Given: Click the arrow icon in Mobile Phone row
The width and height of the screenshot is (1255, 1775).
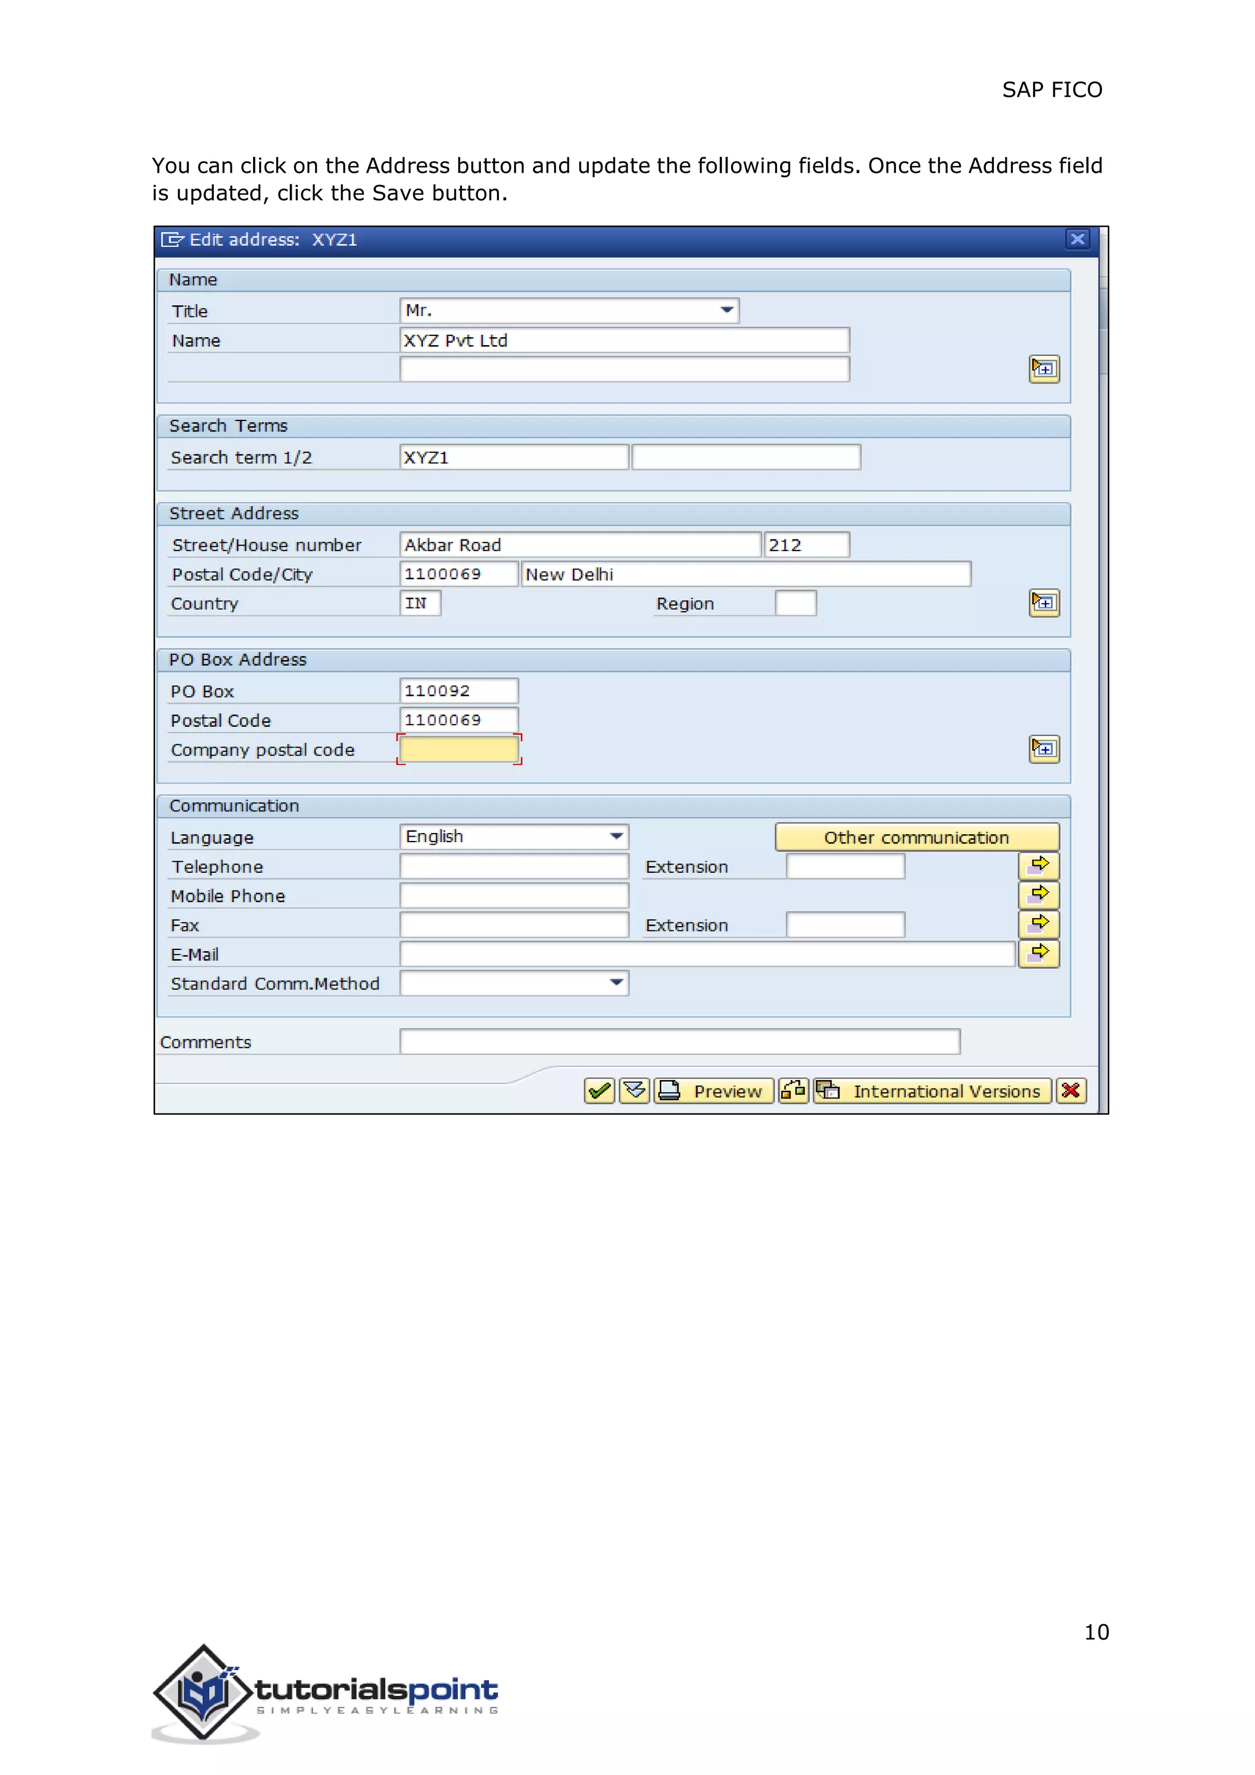Looking at the screenshot, I should [x=1039, y=895].
